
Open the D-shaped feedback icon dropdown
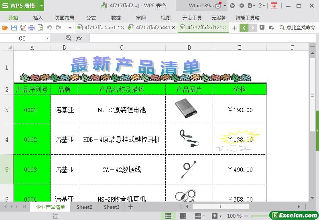(x=252, y=6)
